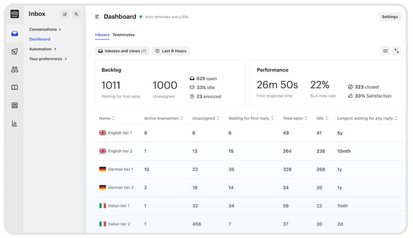Select the Outbound paper plane sidebar icon
Screen dimensions: 413x238
click(15, 51)
